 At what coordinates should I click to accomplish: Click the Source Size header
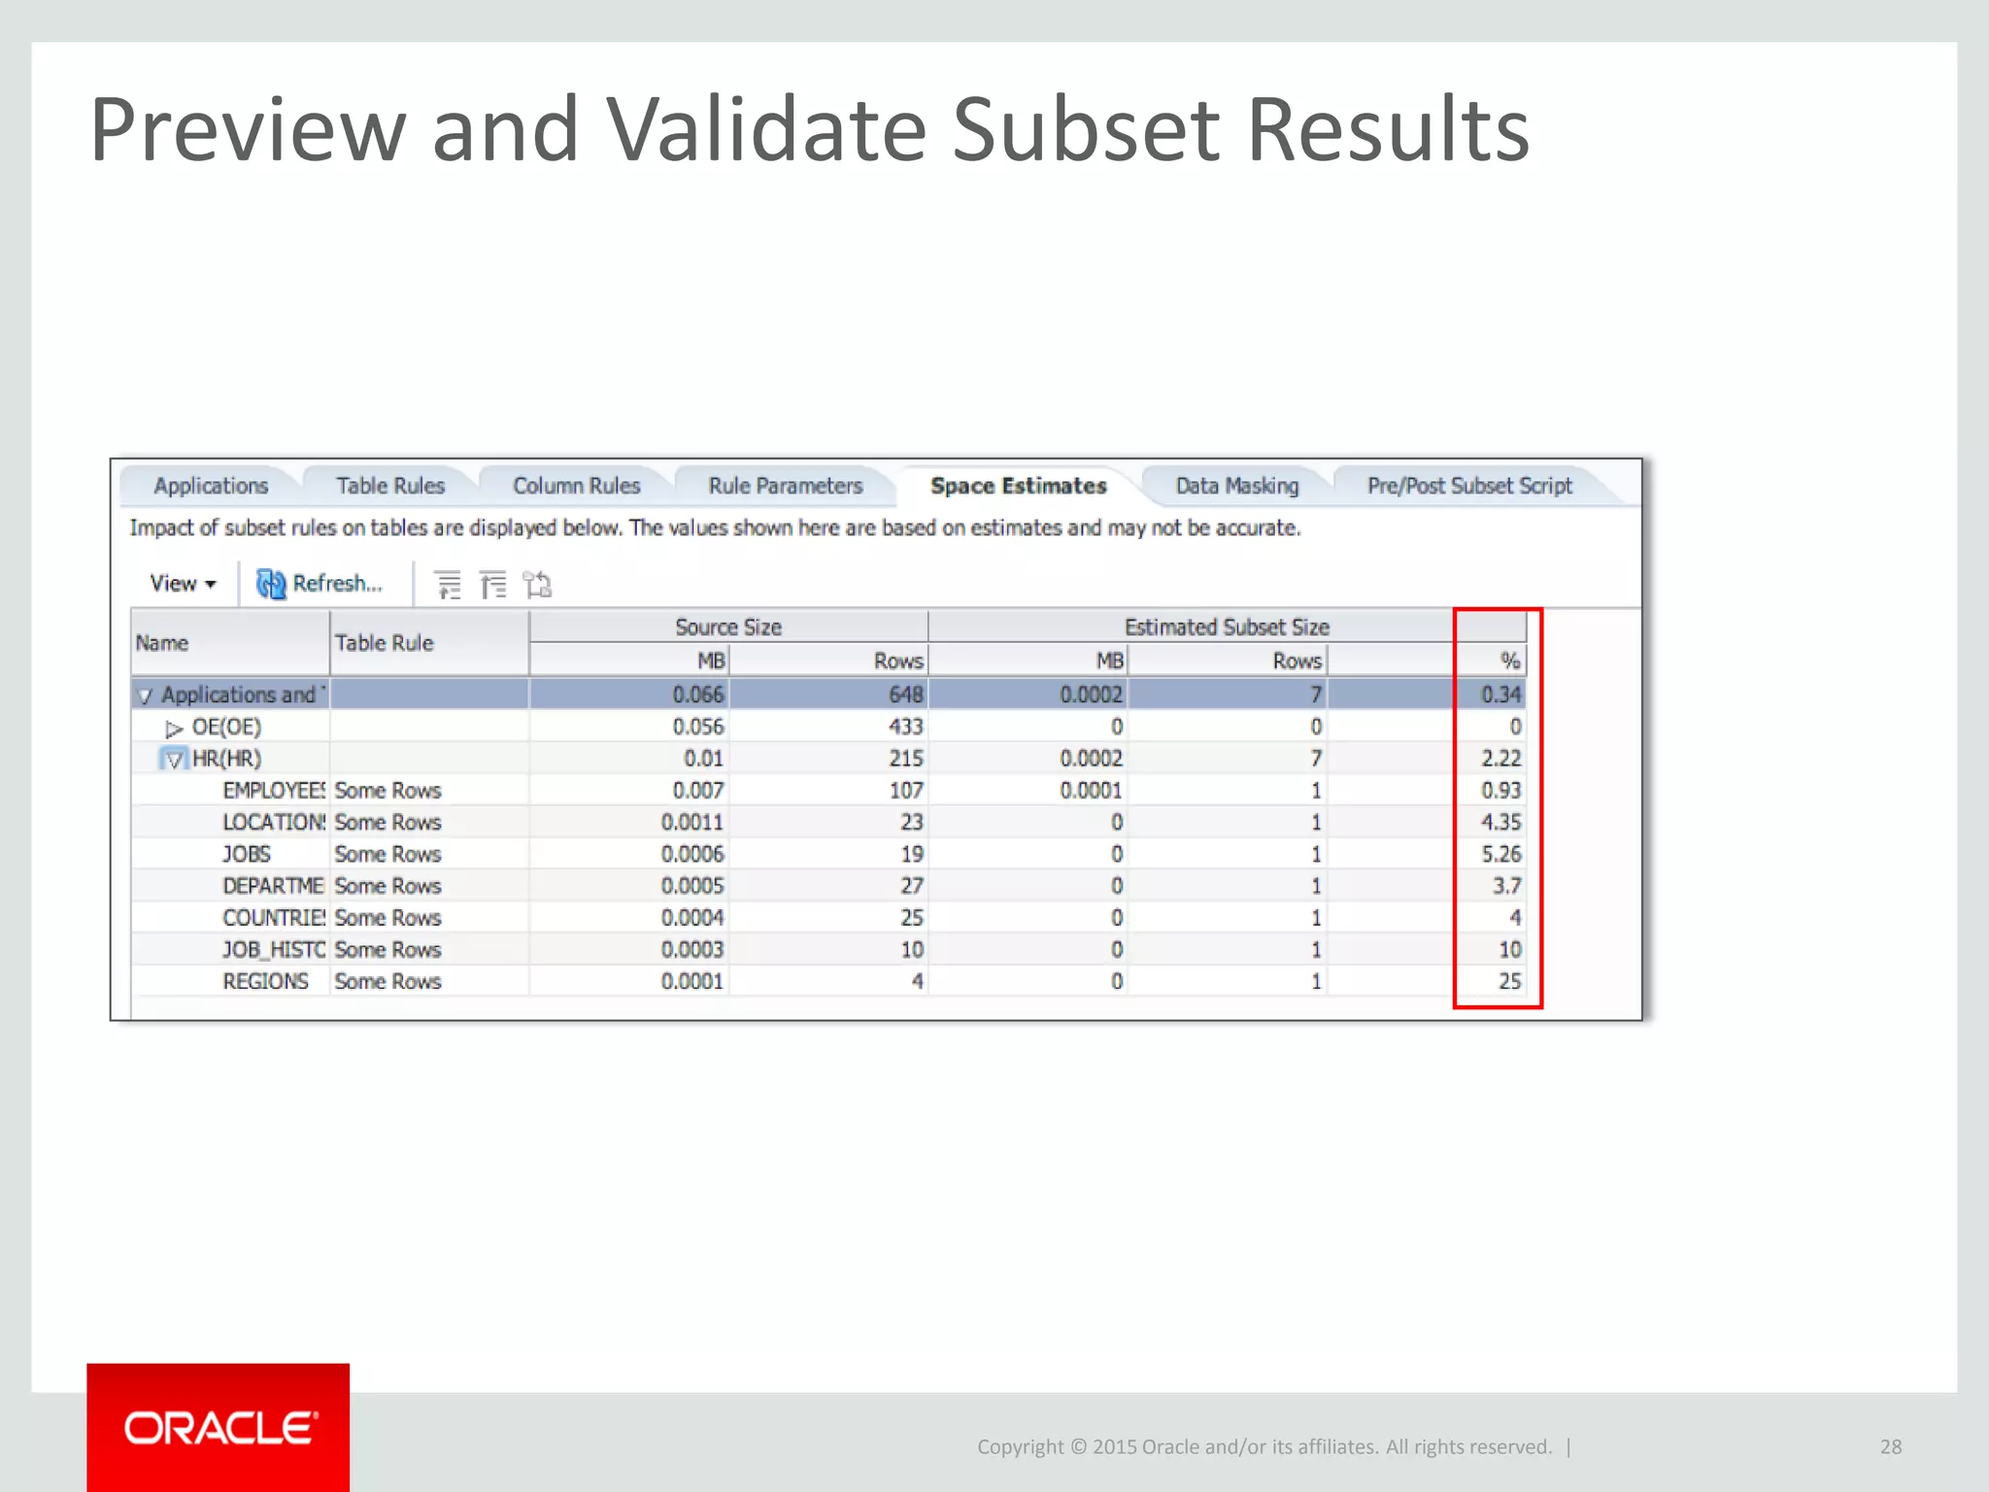728,627
